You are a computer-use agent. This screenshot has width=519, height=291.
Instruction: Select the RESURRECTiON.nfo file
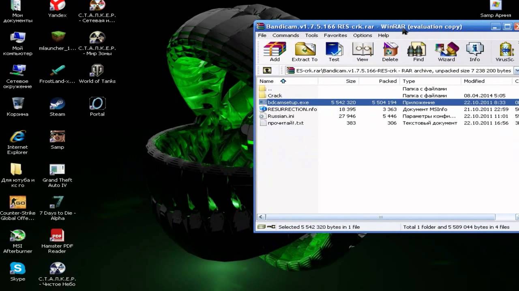tap(388, 109)
